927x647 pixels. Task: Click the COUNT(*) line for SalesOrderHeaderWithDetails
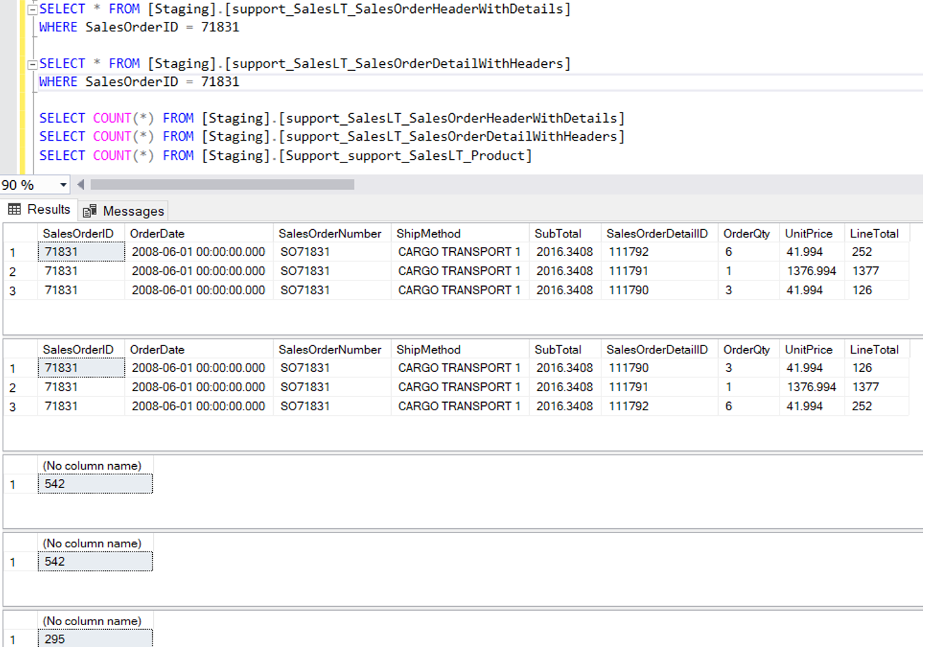[332, 118]
